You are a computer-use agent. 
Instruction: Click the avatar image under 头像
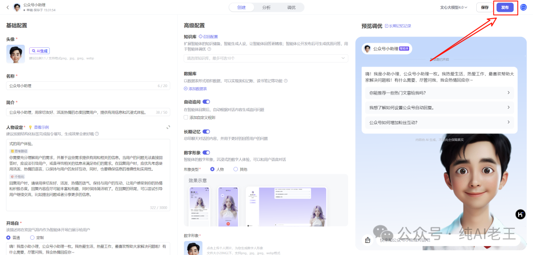point(16,54)
